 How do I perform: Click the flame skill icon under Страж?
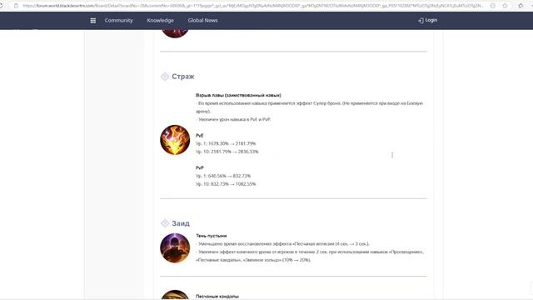pos(175,140)
